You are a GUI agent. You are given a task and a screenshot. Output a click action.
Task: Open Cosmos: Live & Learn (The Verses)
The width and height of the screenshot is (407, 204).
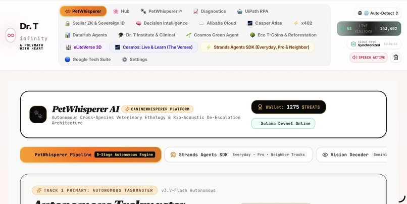(154, 47)
